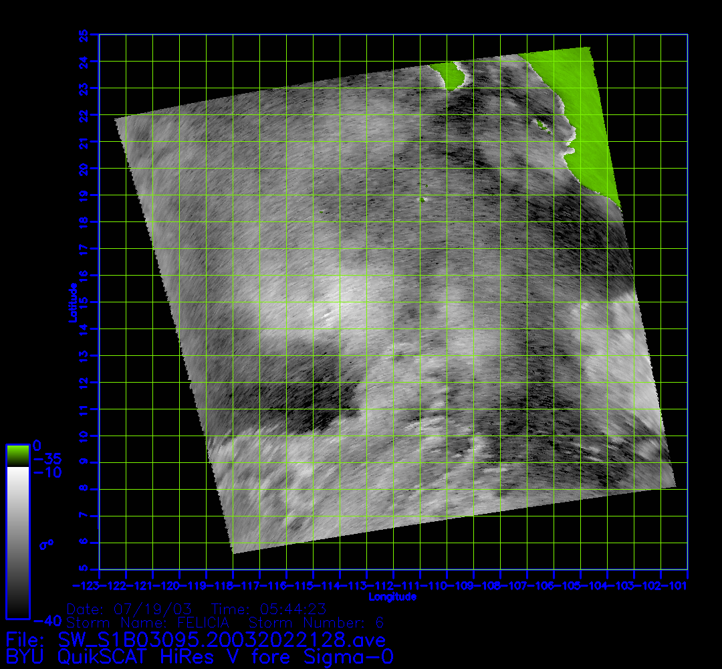Click the small green island near 19 latitude
This screenshot has width=722, height=669.
coord(422,199)
